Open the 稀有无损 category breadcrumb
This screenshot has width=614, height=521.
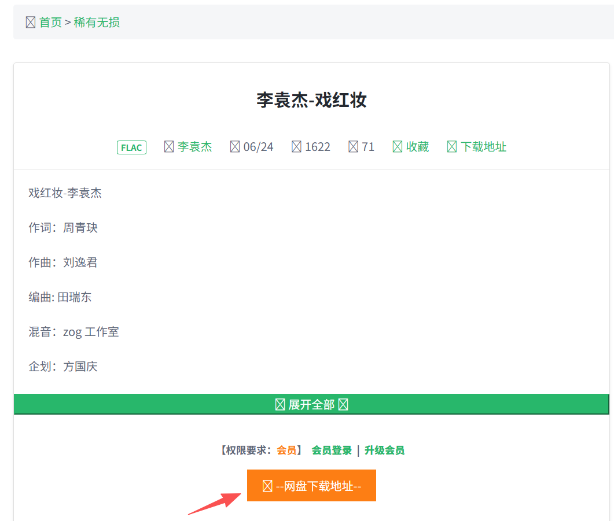(97, 23)
